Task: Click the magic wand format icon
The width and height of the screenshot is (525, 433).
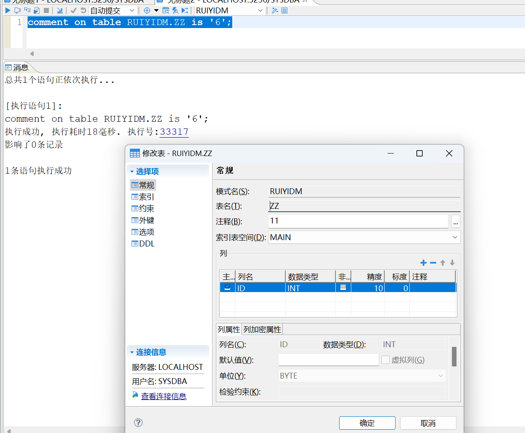Action: (x=275, y=10)
